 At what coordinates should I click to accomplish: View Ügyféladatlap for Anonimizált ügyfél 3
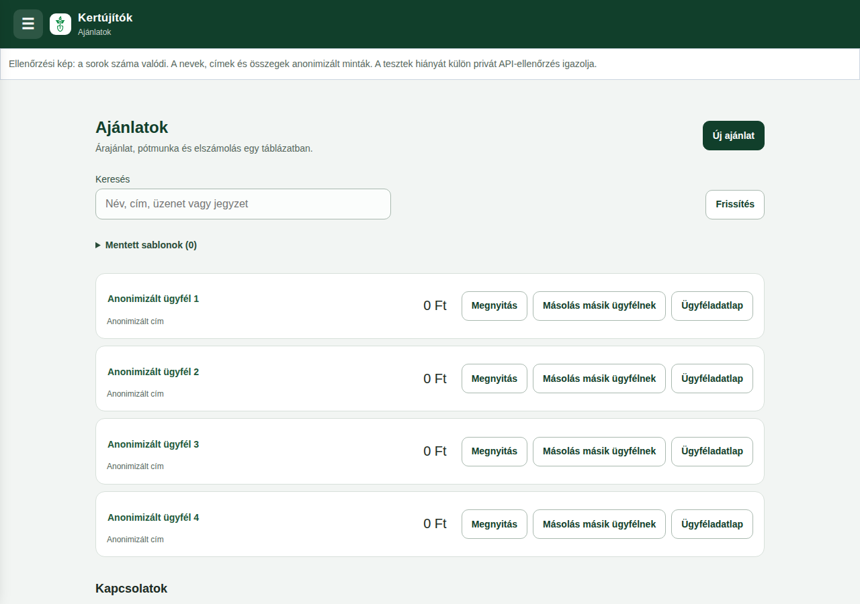(x=712, y=451)
